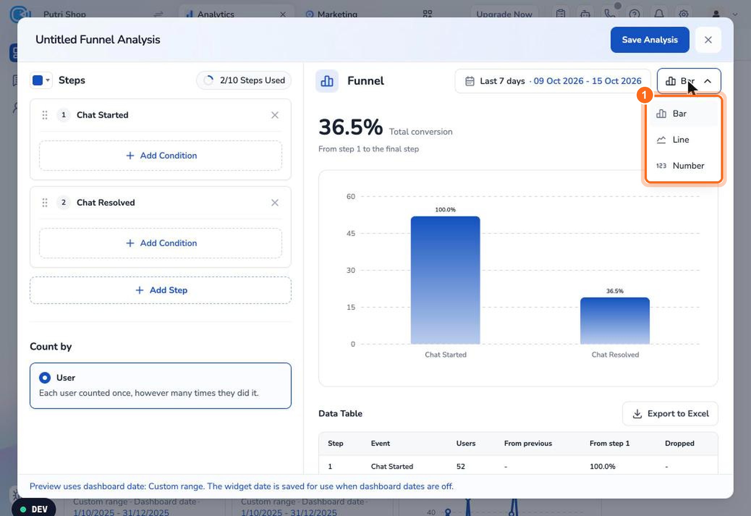The image size is (751, 516).
Task: Switch to the Marketing tab
Action: pos(332,14)
